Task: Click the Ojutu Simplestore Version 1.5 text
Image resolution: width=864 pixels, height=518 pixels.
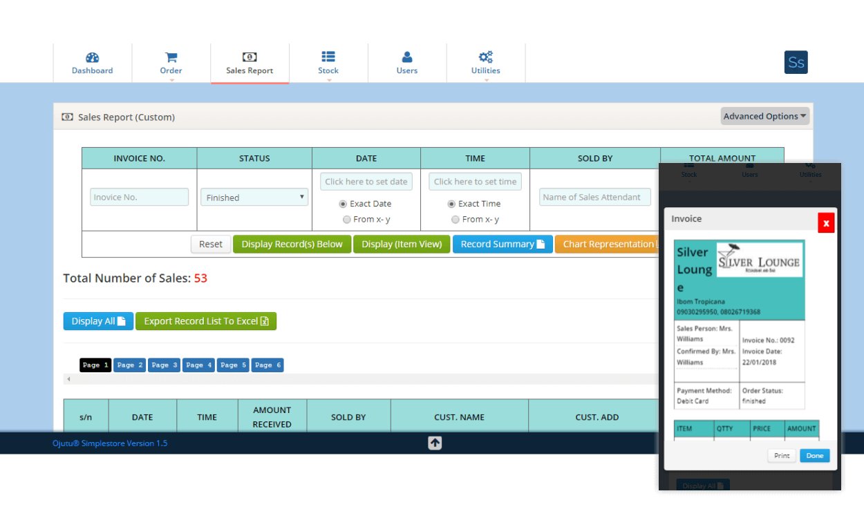Action: point(110,443)
